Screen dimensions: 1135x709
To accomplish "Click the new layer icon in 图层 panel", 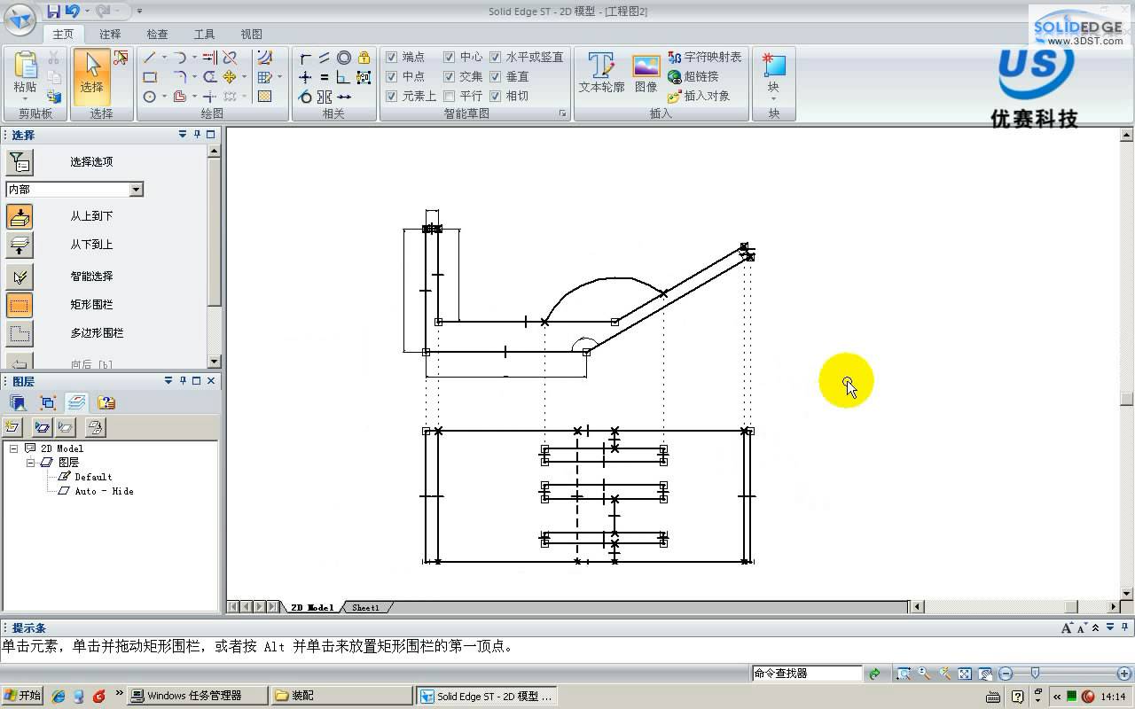I will 12,427.
